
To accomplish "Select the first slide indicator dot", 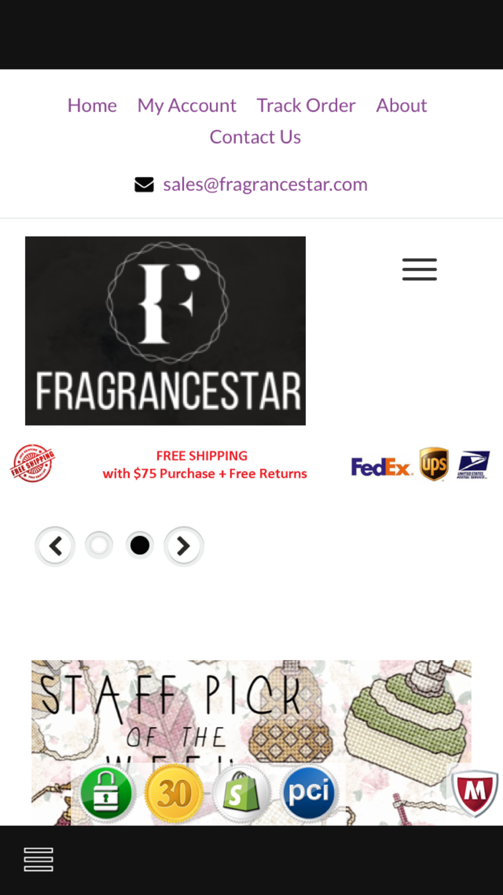I will point(99,545).
